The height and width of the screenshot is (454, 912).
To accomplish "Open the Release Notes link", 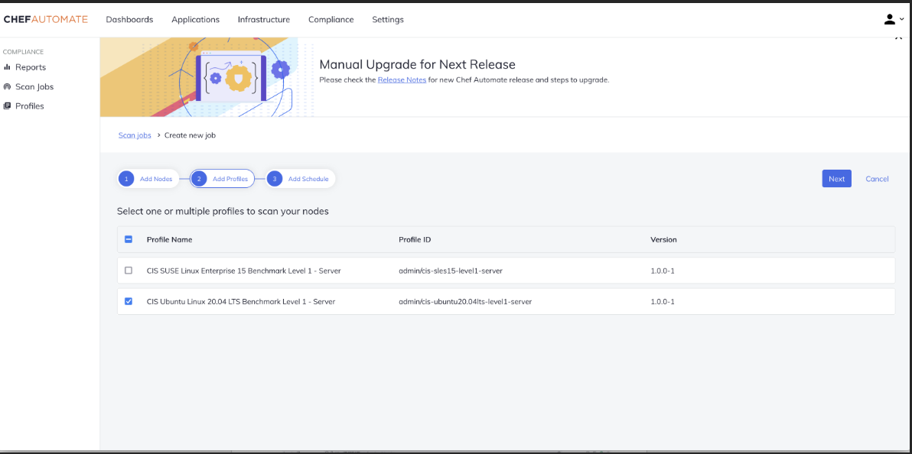I will [x=402, y=79].
